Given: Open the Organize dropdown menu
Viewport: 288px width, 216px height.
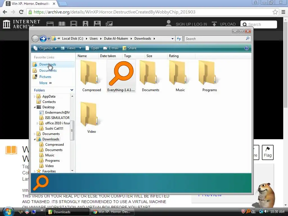Looking at the screenshot, I should (x=45, y=48).
